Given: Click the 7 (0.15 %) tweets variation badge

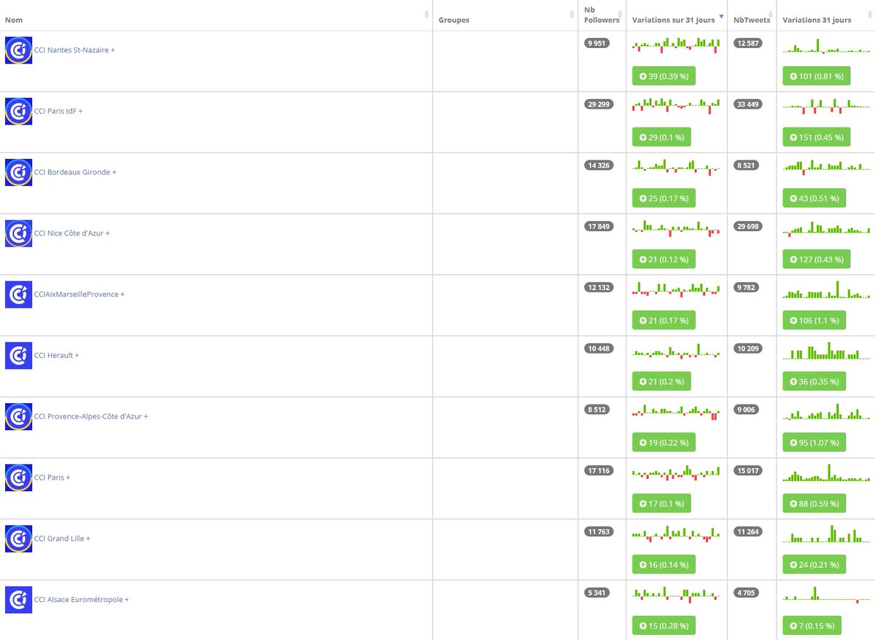Looking at the screenshot, I should [812, 625].
